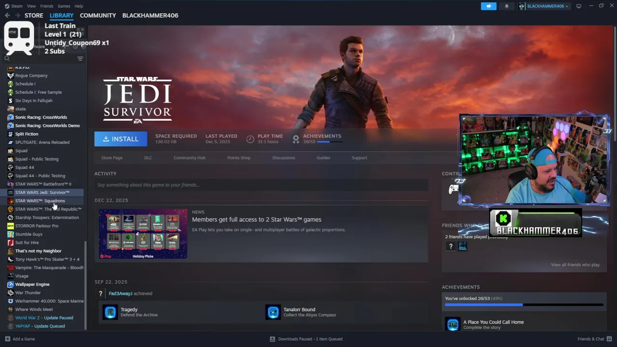Click the Six Days in Fallujah icon
The width and height of the screenshot is (617, 347).
[11, 101]
